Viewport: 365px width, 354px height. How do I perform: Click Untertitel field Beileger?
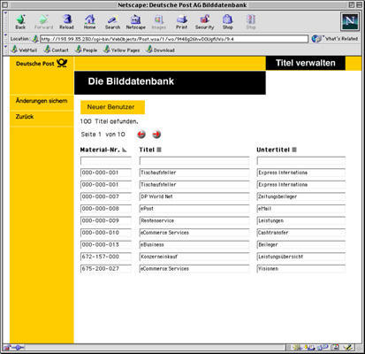click(x=300, y=245)
